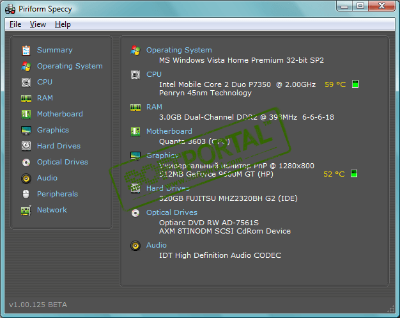Click speaker icon beside Audio summary heading
400x318 pixels.
coord(135,246)
